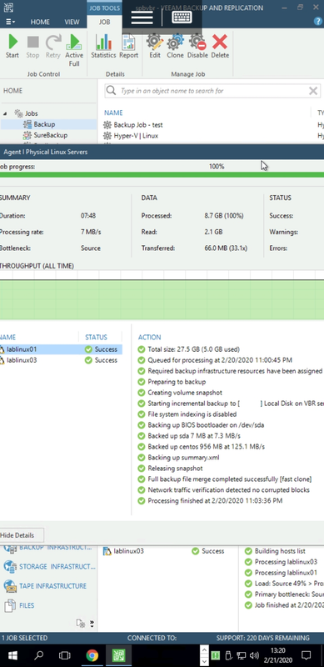Click 'Total size: 27.5 GB' action entry

pyautogui.click(x=189, y=349)
